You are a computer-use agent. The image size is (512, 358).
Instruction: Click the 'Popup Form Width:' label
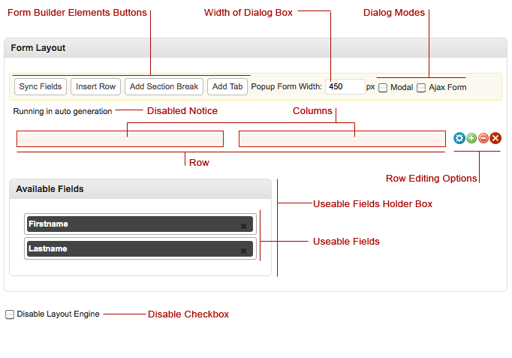pyautogui.click(x=286, y=87)
